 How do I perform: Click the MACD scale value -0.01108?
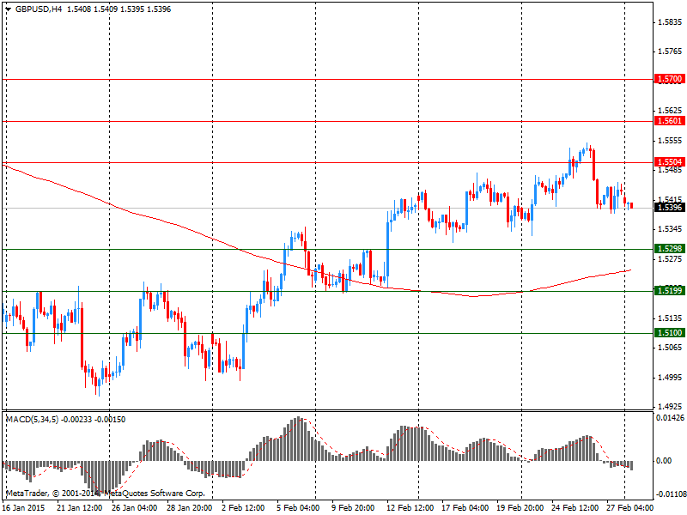tap(671, 494)
